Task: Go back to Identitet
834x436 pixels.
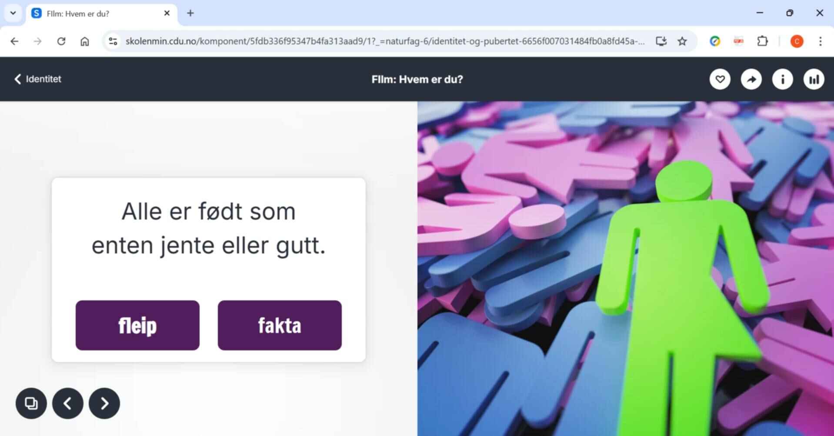Action: click(x=37, y=79)
